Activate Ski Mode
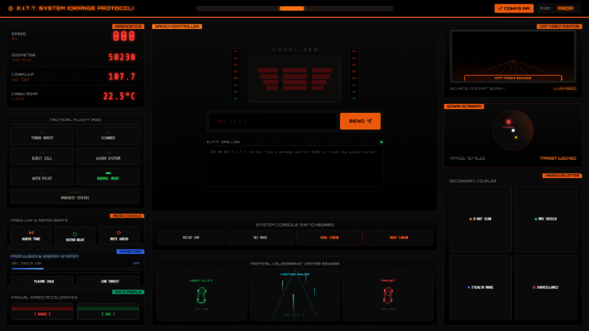589x331 pixels. pos(260,237)
